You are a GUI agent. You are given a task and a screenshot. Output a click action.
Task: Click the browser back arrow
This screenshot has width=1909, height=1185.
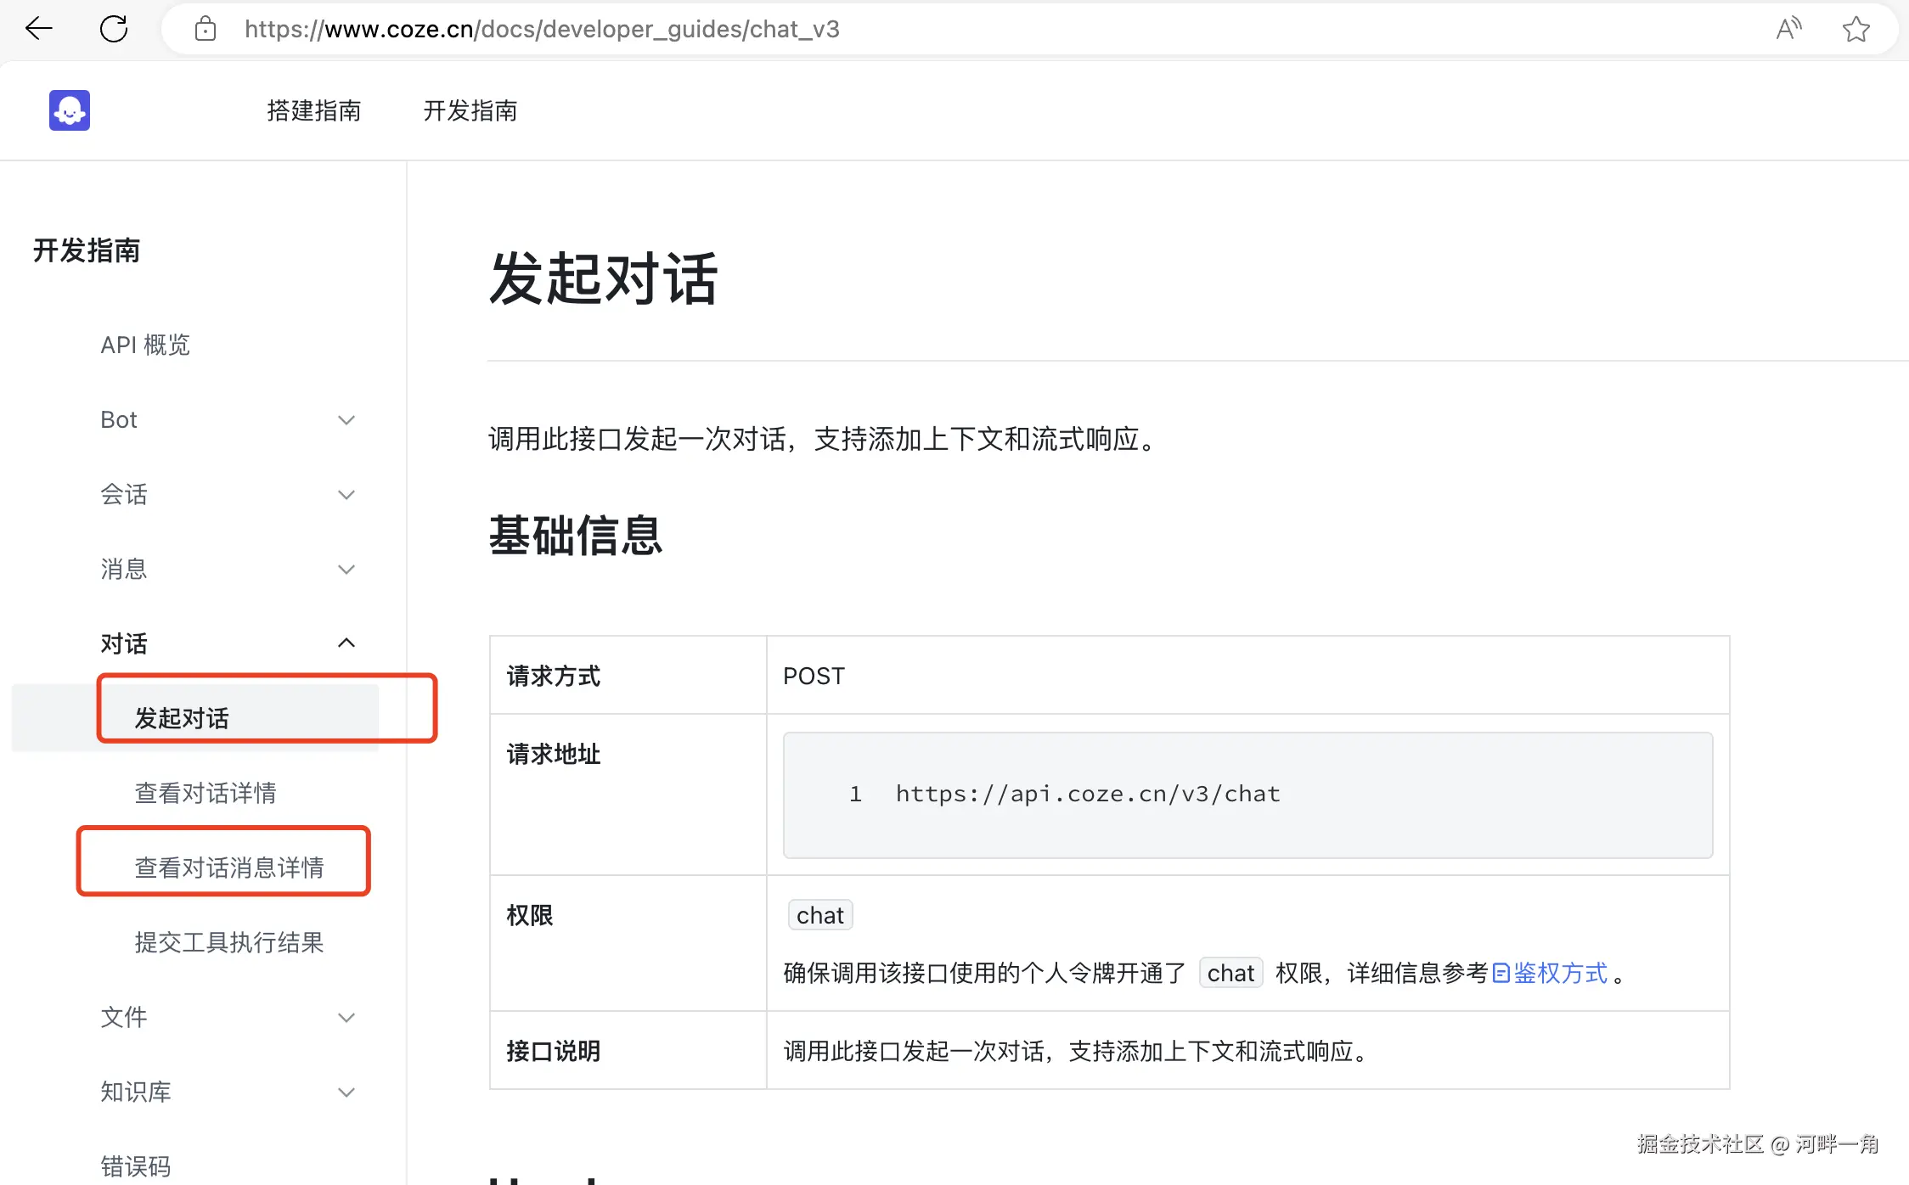[x=39, y=29]
